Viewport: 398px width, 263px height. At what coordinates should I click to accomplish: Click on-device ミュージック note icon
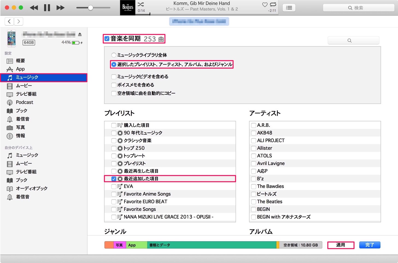coord(10,155)
